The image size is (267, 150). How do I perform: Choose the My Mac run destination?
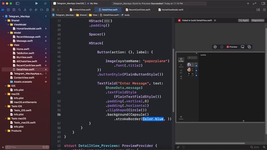(92, 3)
